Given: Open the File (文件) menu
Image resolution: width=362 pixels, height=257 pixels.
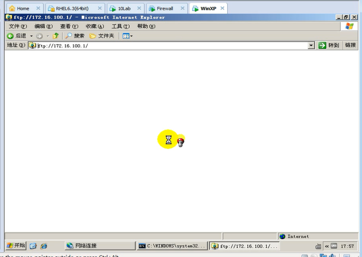Looking at the screenshot, I should 17,26.
